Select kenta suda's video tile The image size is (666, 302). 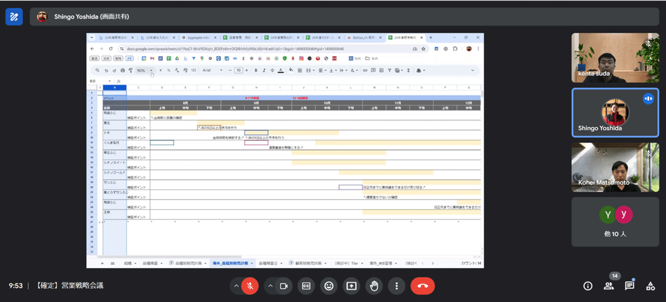coord(615,57)
